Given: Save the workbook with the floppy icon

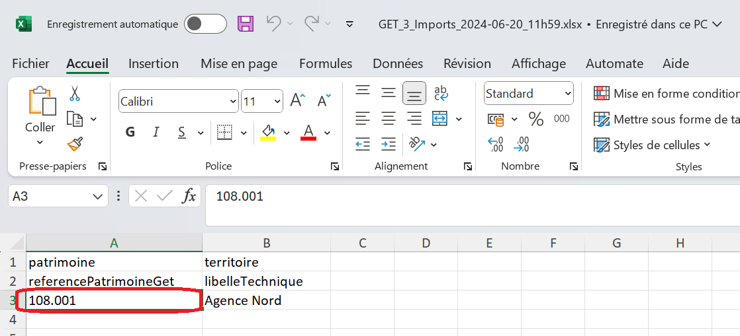Looking at the screenshot, I should (246, 24).
